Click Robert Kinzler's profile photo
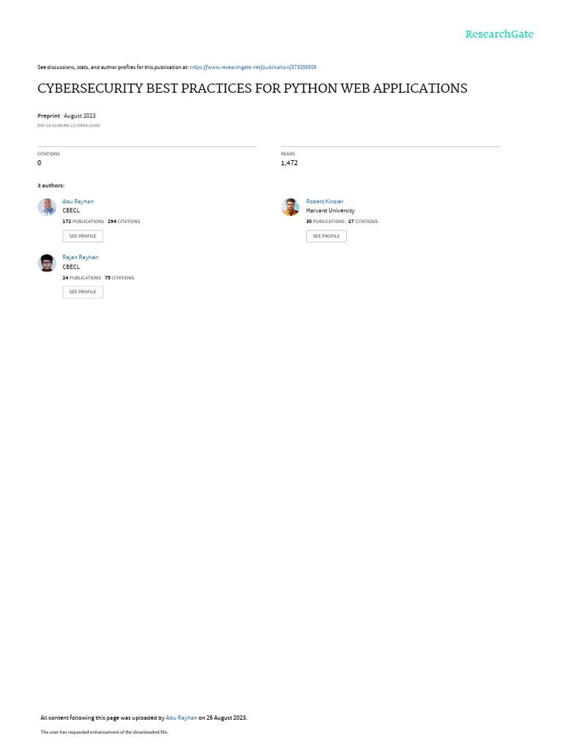This screenshot has height=749, width=562. [290, 207]
